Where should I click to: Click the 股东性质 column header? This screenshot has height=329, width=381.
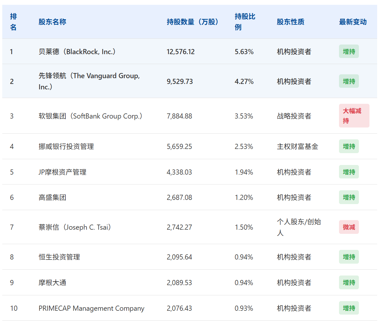(290, 22)
